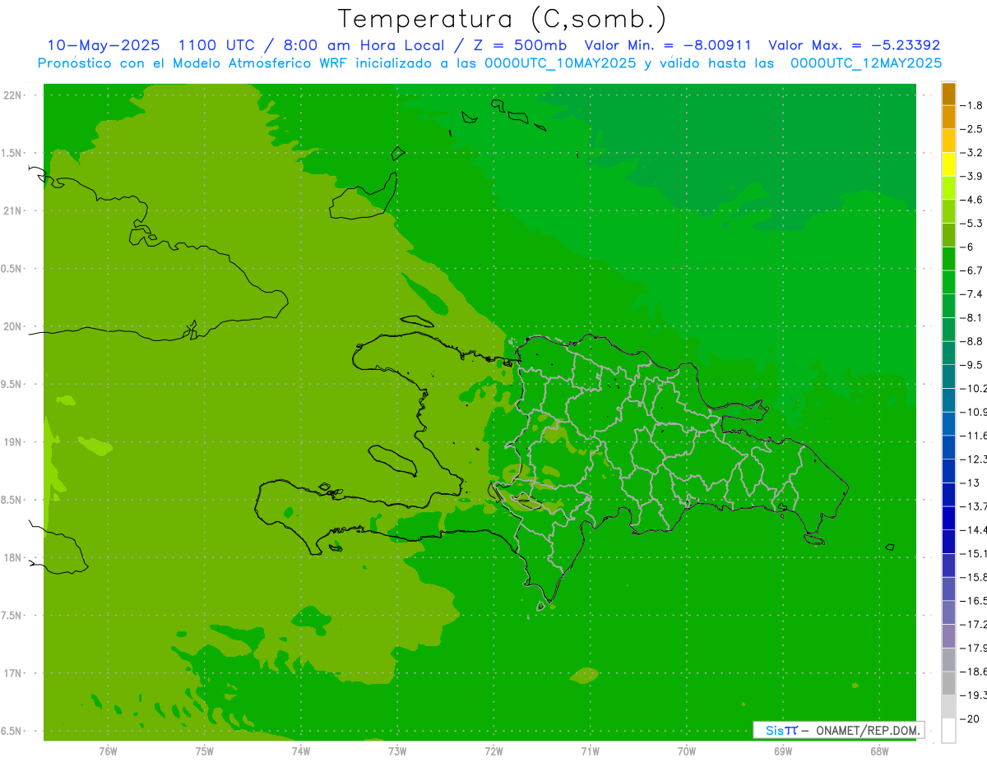Click the -5.3 color scale label

[972, 223]
